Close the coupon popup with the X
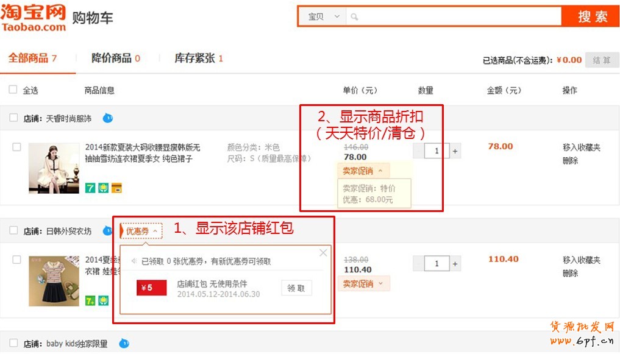This screenshot has width=620, height=354. pyautogui.click(x=323, y=253)
